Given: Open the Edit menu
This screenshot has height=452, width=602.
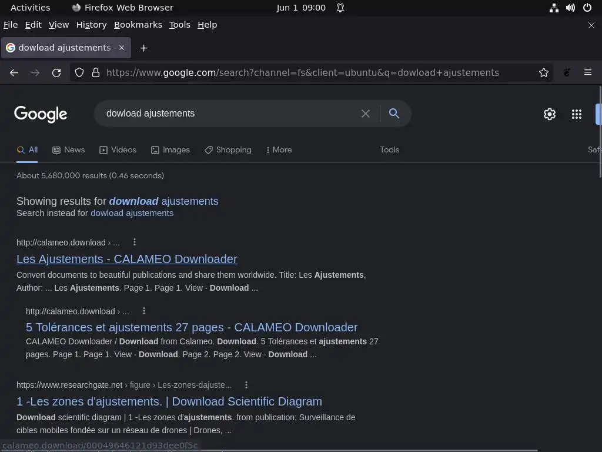Looking at the screenshot, I should (x=34, y=25).
